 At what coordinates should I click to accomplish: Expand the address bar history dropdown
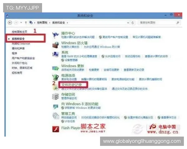pos(128,23)
